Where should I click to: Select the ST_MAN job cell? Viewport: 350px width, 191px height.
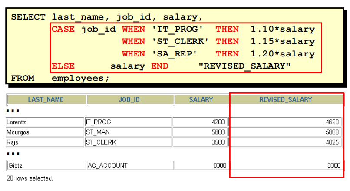tap(129, 132)
